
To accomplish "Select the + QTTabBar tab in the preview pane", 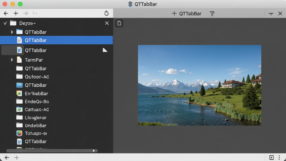I will coord(187,13).
